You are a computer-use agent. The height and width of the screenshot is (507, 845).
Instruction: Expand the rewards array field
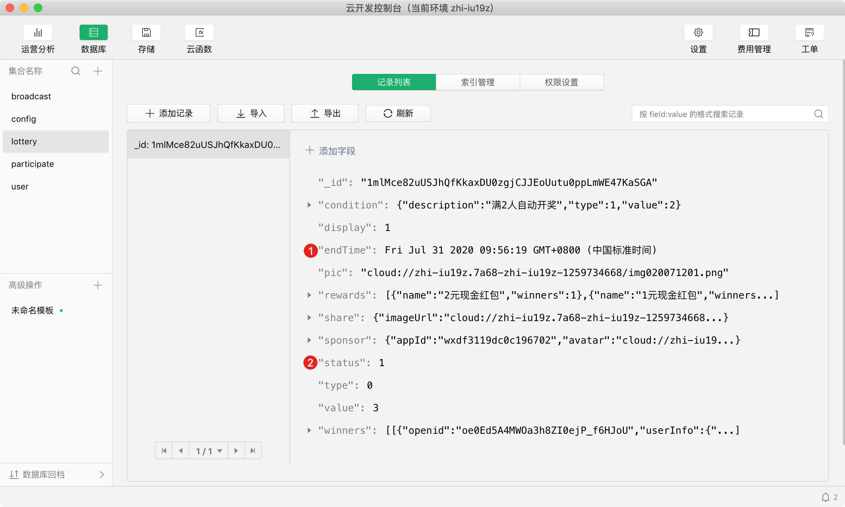[309, 295]
